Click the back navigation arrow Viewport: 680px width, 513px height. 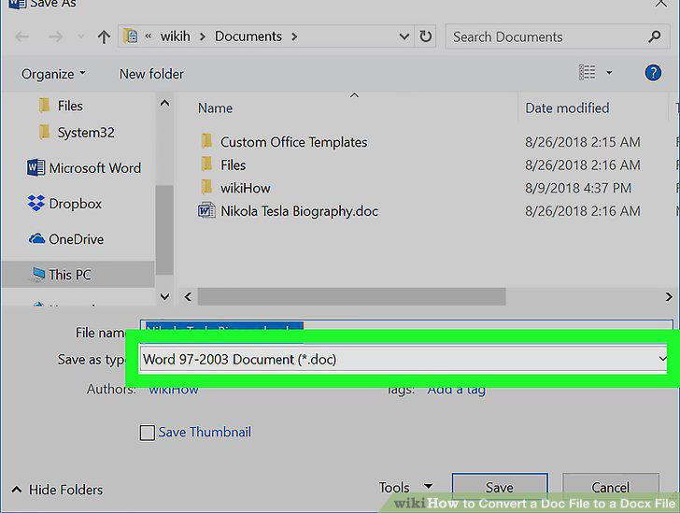(x=22, y=36)
